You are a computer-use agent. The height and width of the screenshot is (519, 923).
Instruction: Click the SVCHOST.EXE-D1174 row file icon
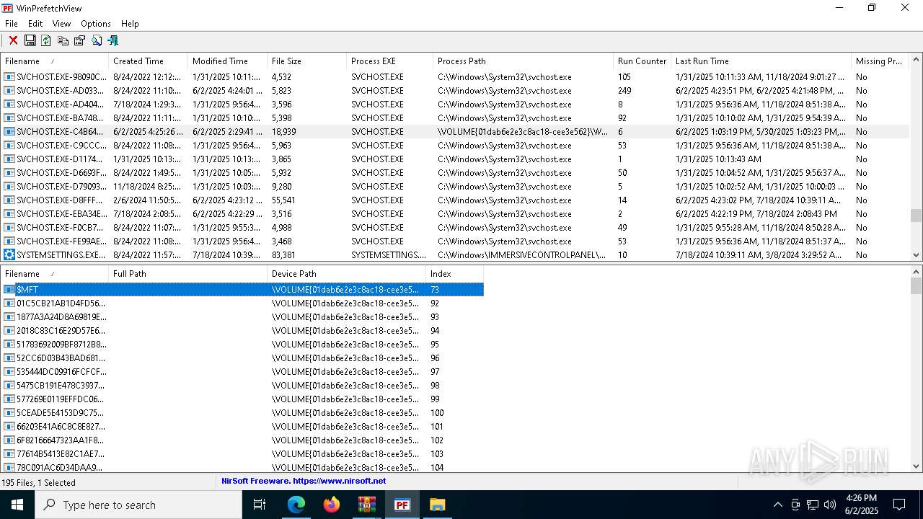coord(9,159)
